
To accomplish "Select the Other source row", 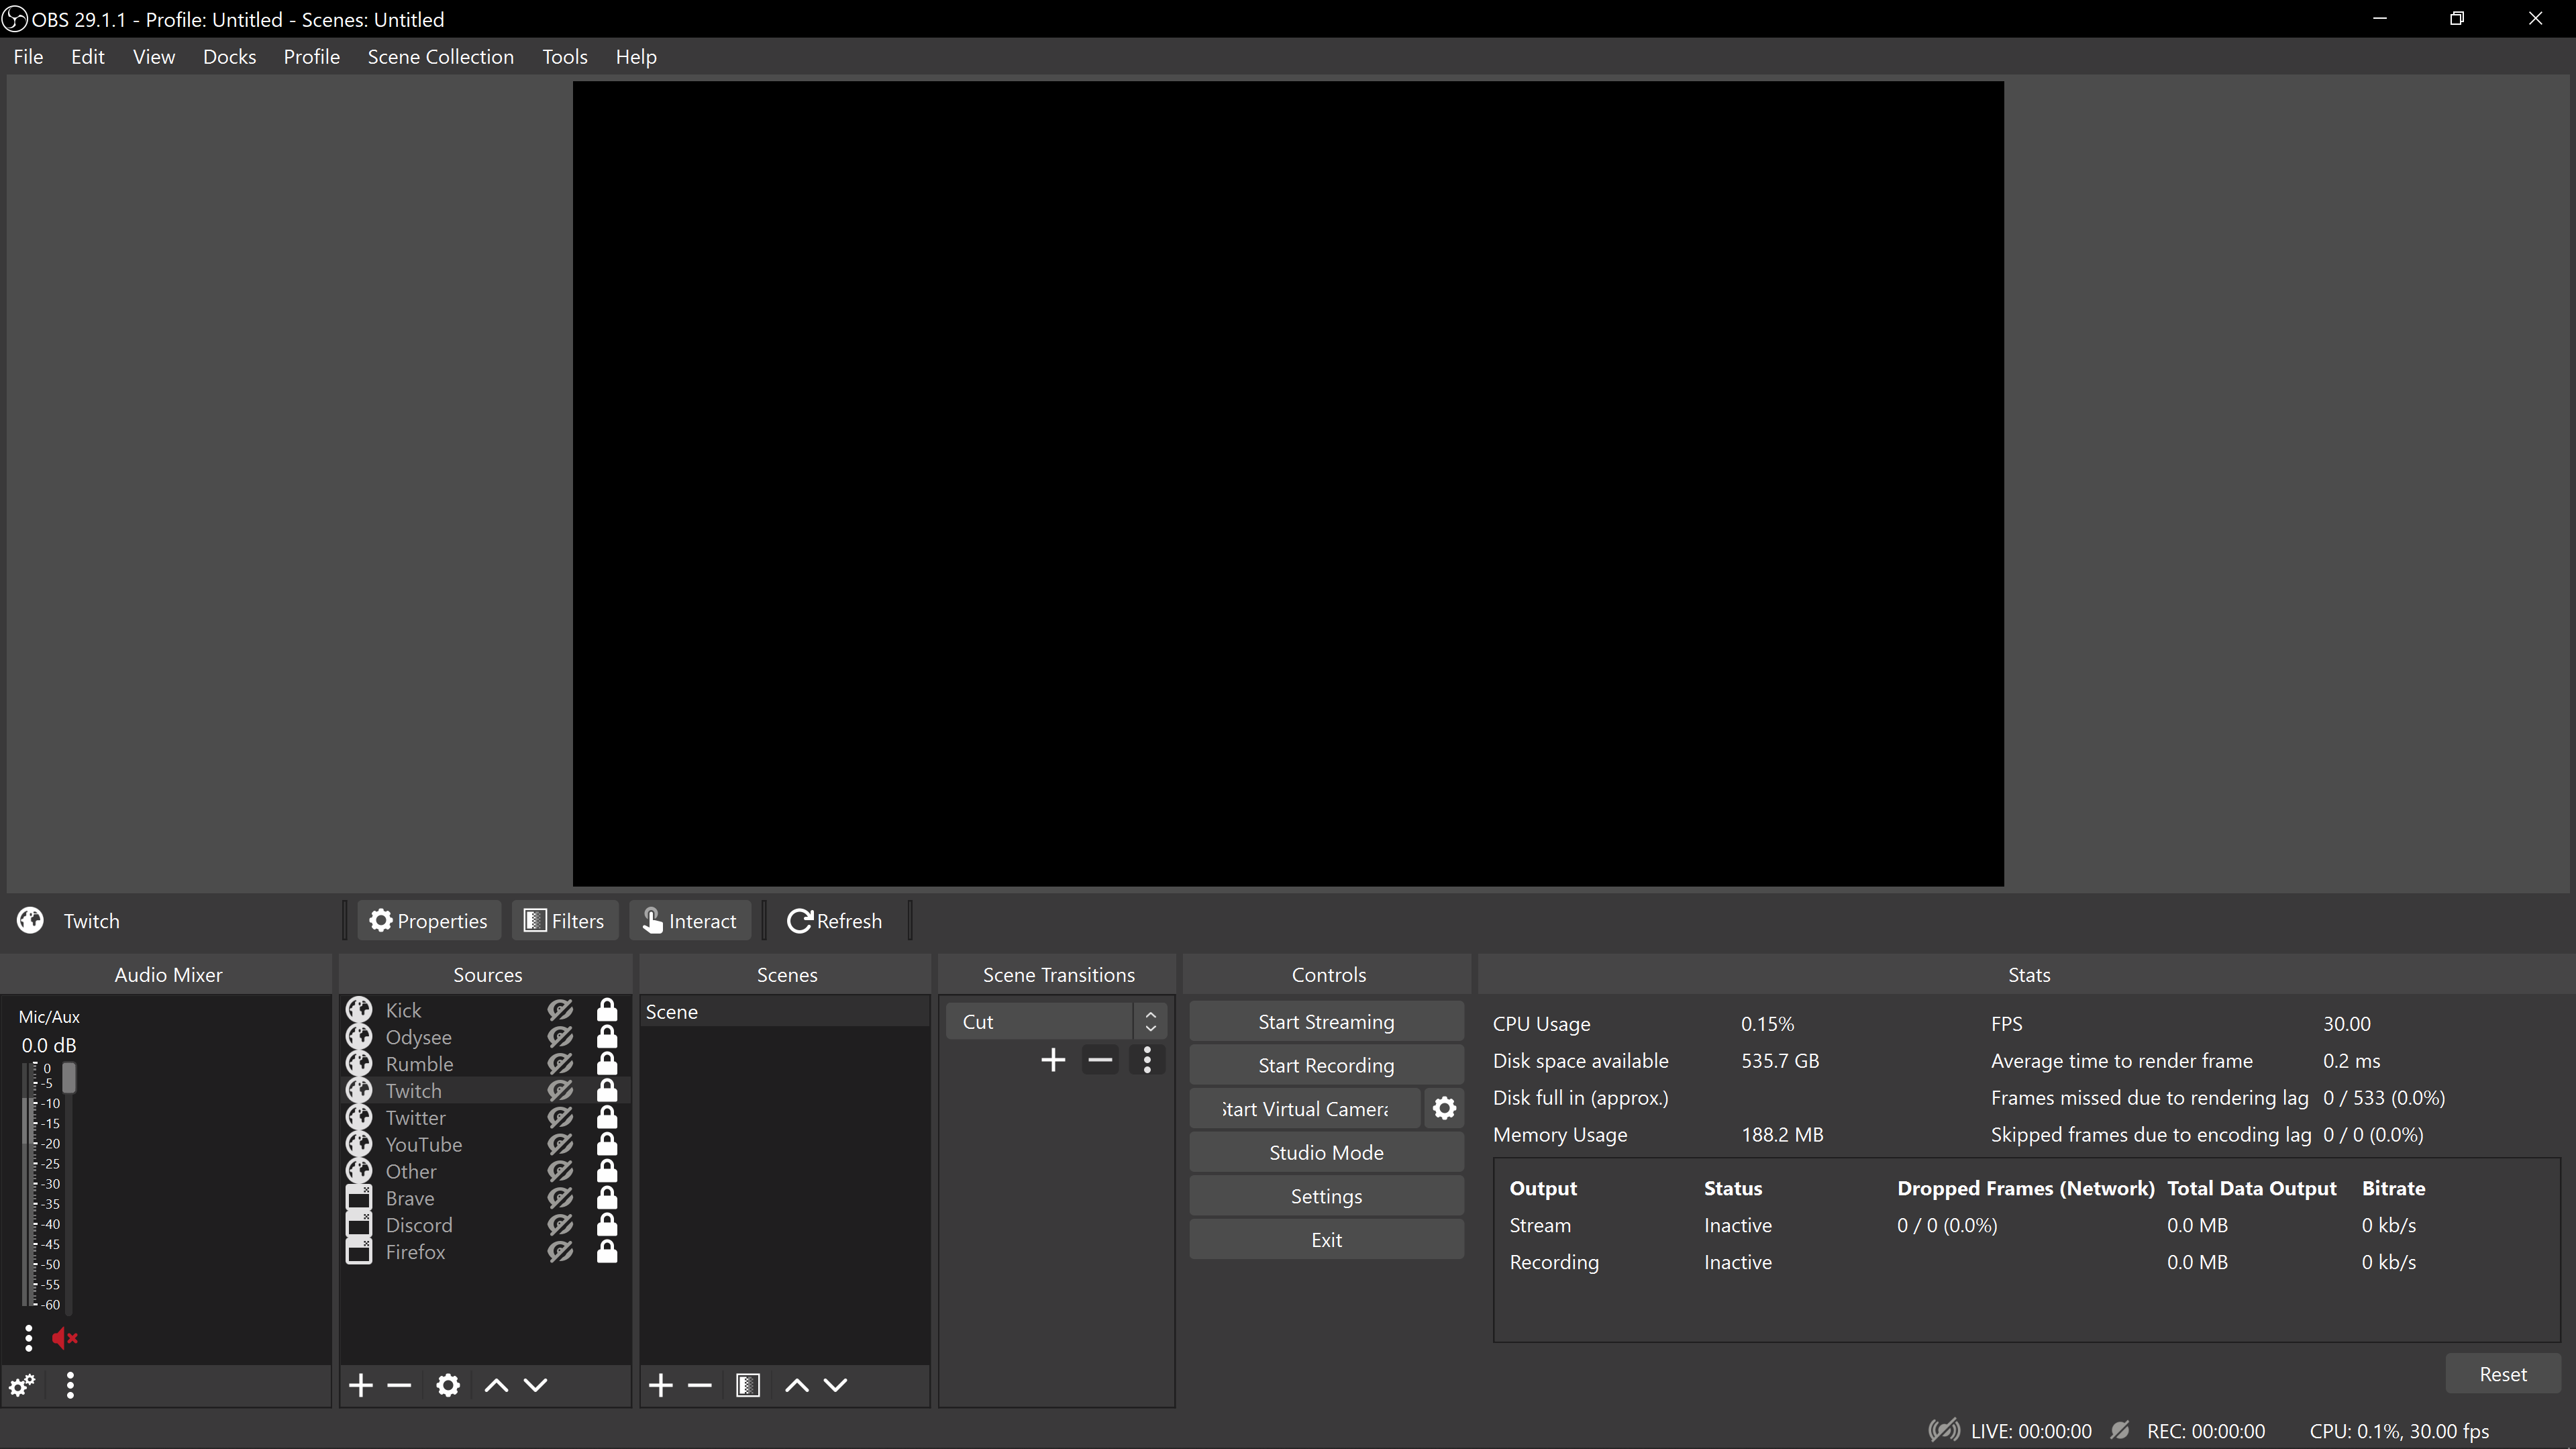I will tap(486, 1171).
